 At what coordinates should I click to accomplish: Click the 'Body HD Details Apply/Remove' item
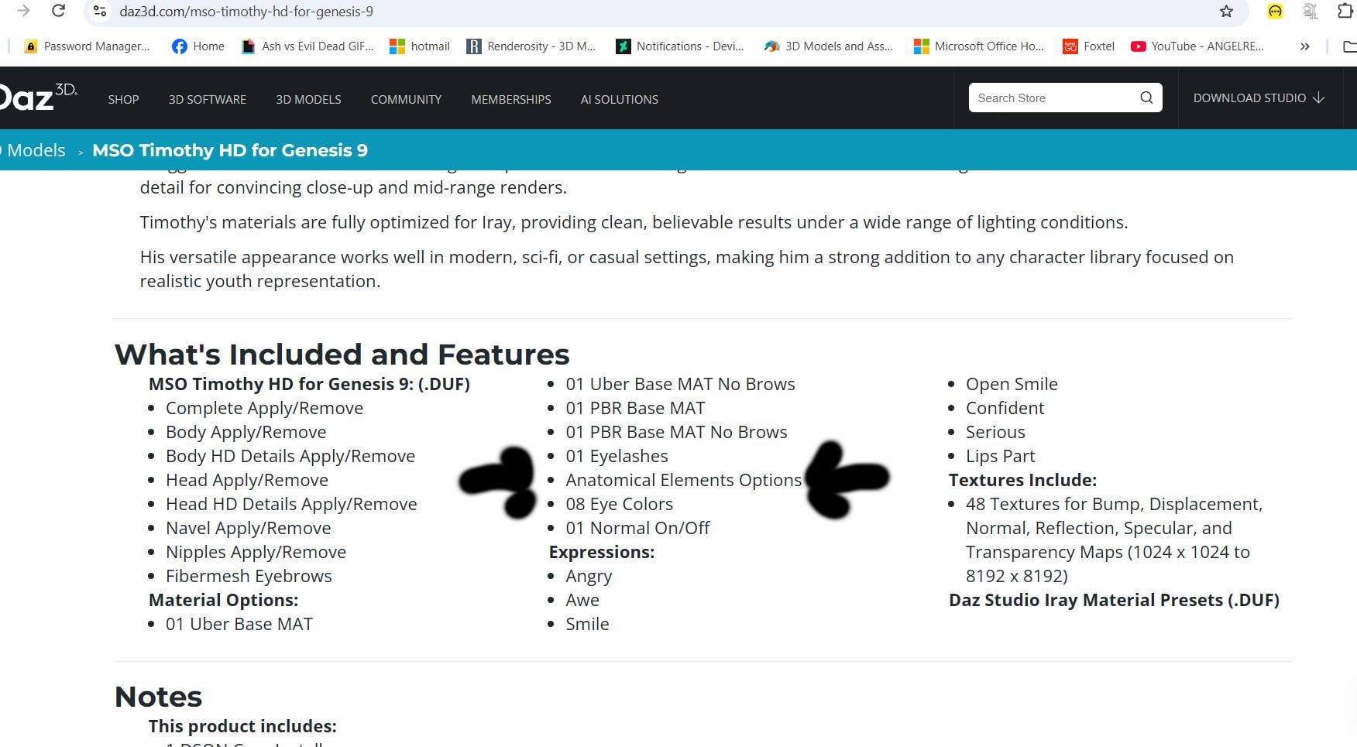[x=290, y=456]
